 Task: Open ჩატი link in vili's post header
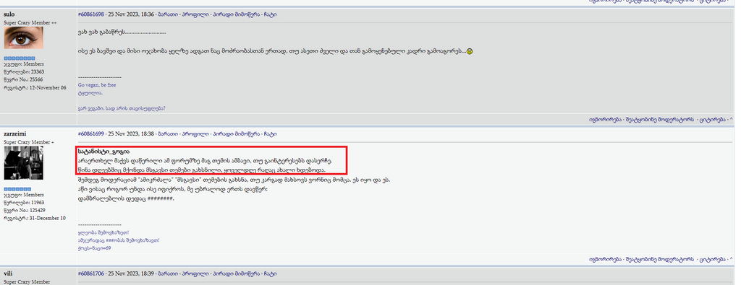tap(271, 273)
